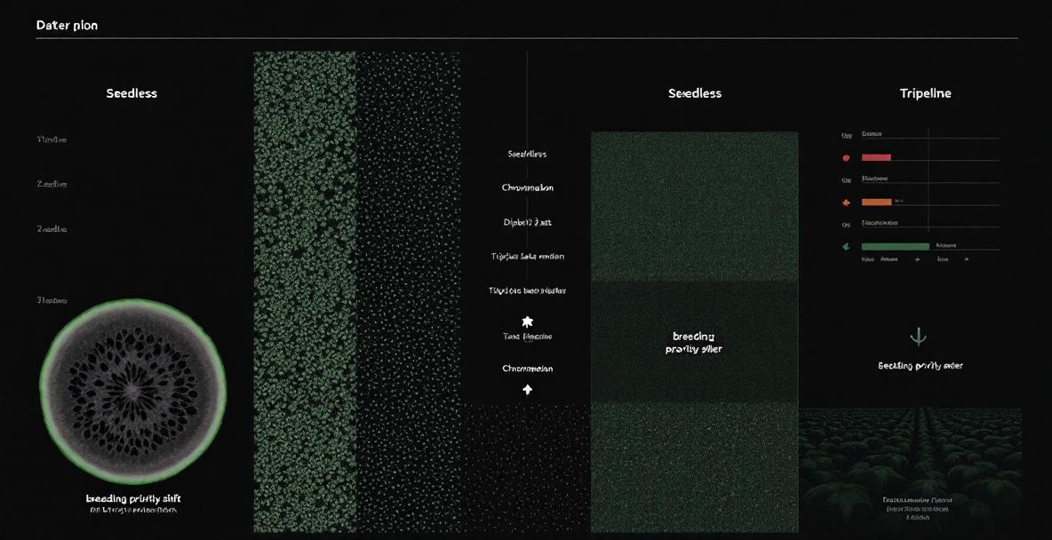Click the 'breeding priority' label inside the green panel
The width and height of the screenshot is (1052, 540).
click(693, 343)
